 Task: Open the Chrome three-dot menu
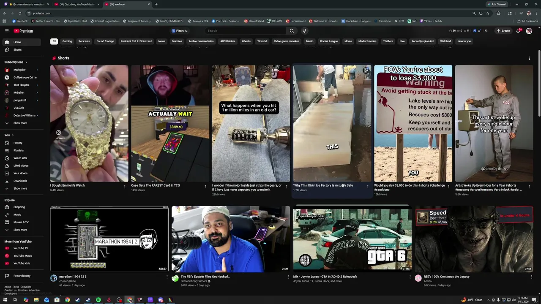536,13
